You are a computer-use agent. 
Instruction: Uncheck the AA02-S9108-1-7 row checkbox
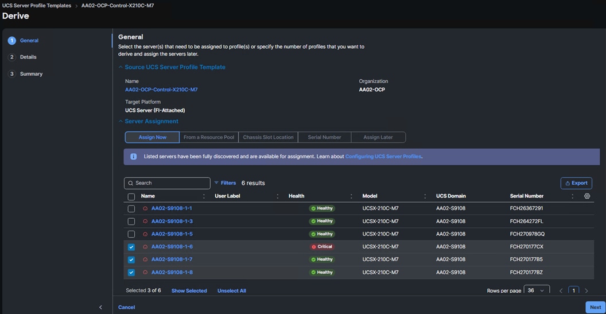click(x=131, y=259)
